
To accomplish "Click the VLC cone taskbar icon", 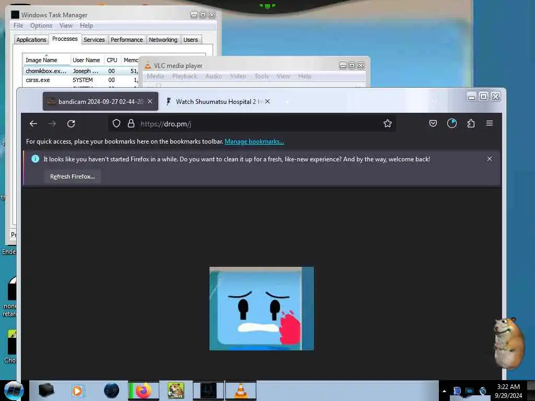I will pos(240,391).
